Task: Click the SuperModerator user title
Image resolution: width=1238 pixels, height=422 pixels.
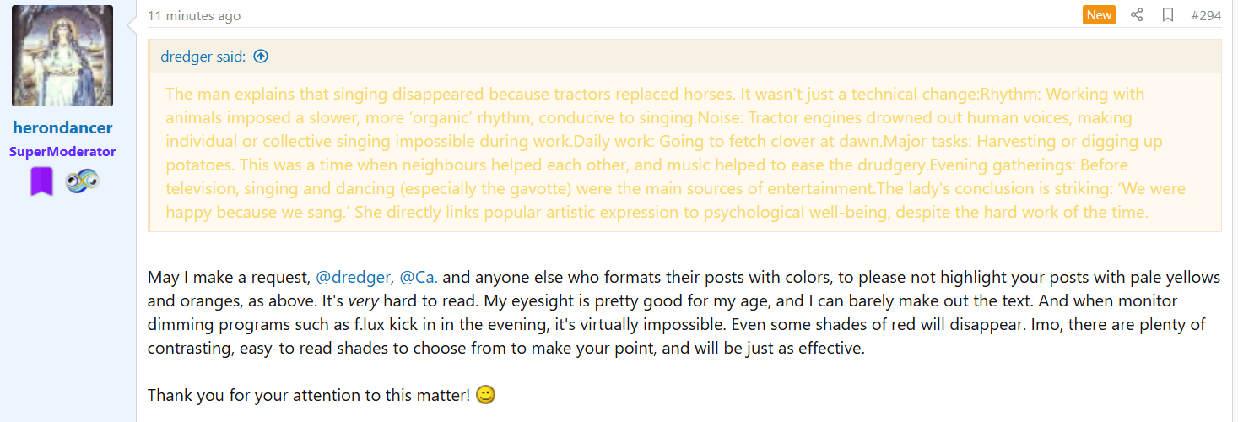Action: 62,152
